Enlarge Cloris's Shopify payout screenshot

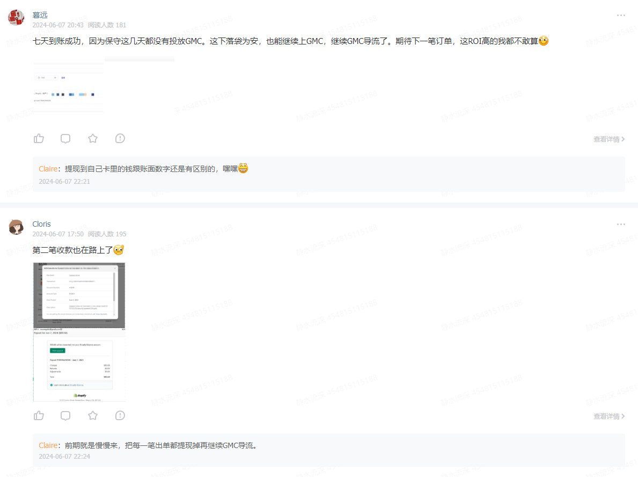coord(79,332)
